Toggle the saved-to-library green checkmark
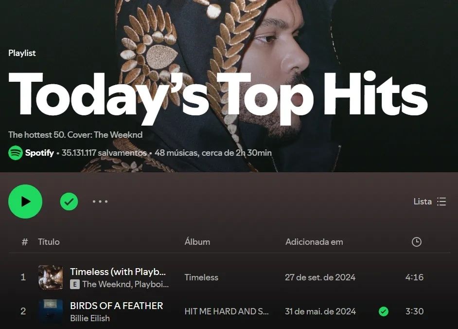Viewport: 458px width, 329px height. (69, 201)
